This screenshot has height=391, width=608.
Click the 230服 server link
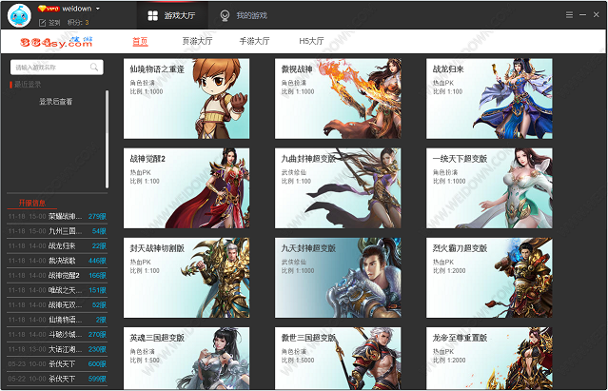(x=97, y=349)
